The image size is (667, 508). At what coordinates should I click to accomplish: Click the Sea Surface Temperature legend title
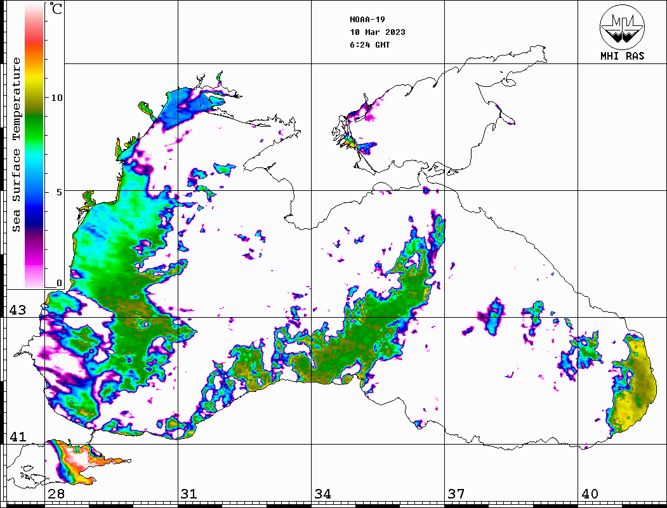coord(17,145)
